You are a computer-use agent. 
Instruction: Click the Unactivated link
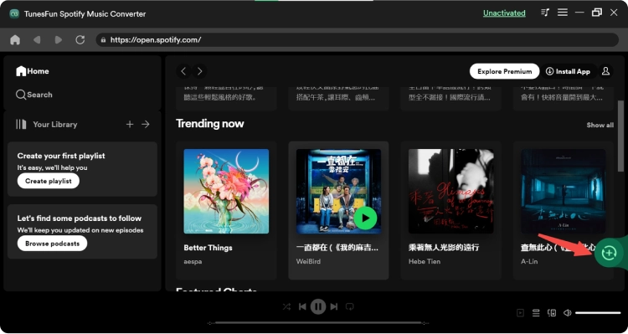tap(504, 13)
